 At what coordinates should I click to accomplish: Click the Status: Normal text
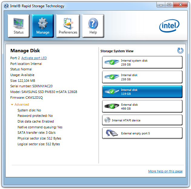(x=21, y=69)
